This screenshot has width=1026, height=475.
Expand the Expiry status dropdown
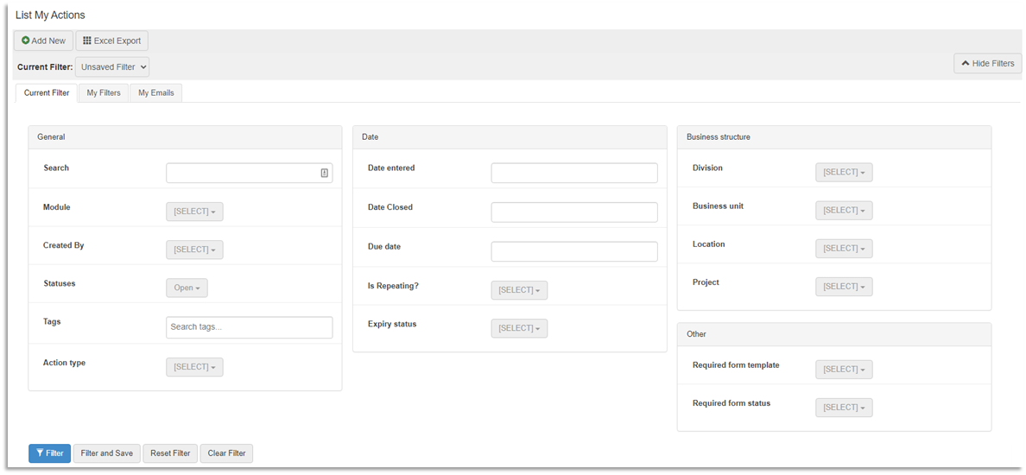519,328
